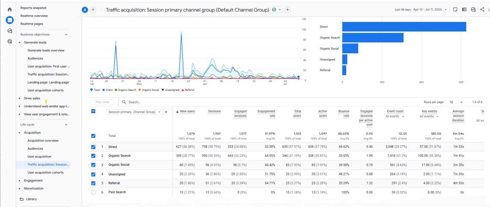490x207 pixels.
Task: Sort by Bounce rate column header
Action: coord(344,113)
